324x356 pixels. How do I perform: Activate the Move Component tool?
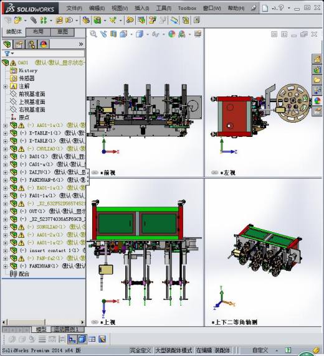(x=69, y=21)
